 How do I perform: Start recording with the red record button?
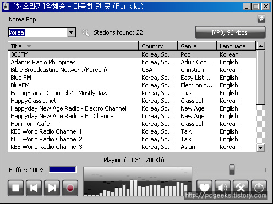(70, 188)
